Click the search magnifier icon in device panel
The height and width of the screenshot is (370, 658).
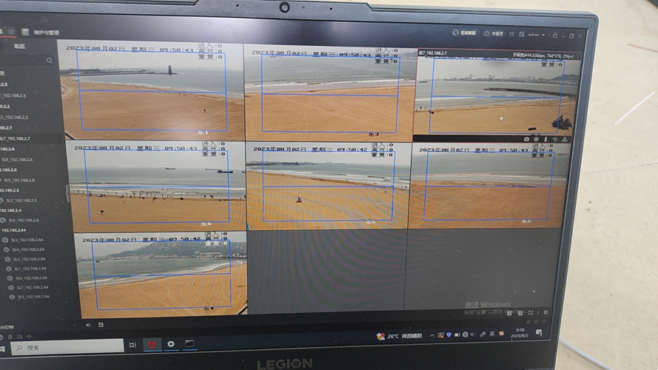49,61
